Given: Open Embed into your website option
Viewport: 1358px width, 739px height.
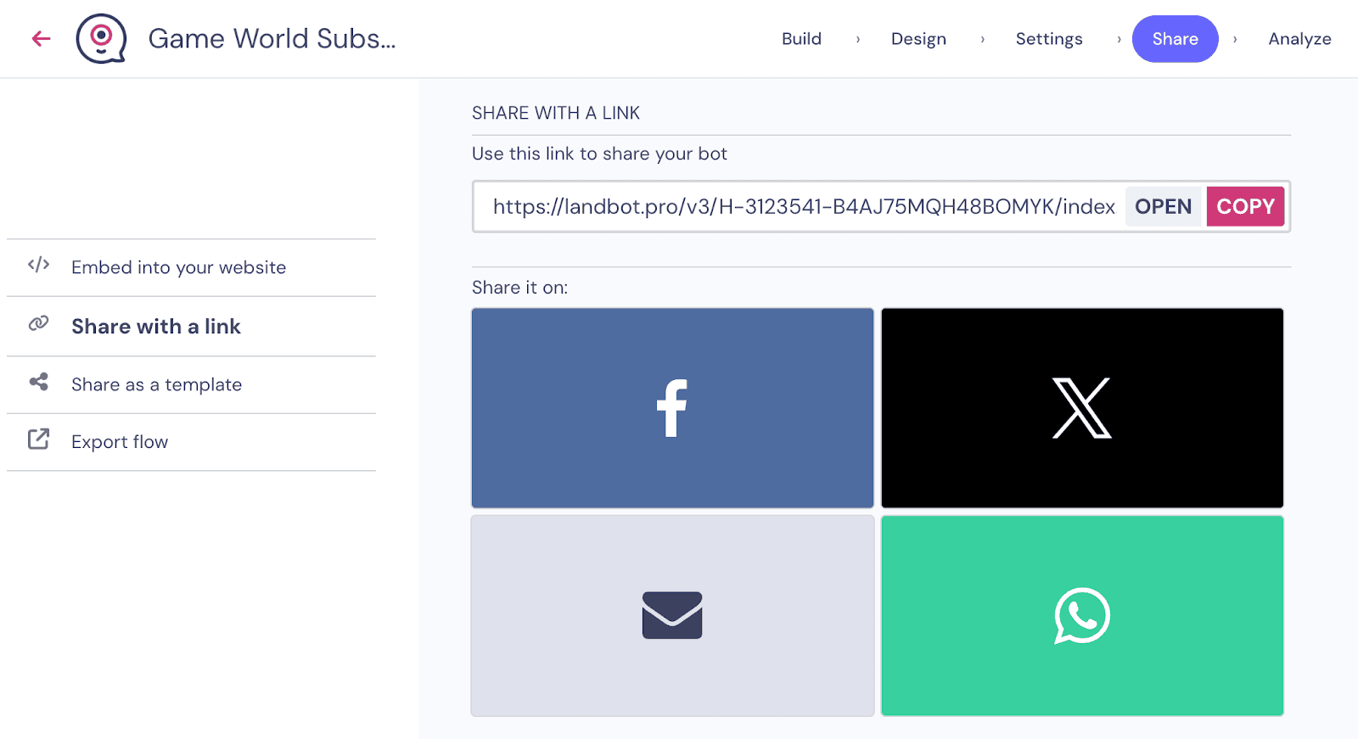Looking at the screenshot, I should tap(191, 267).
